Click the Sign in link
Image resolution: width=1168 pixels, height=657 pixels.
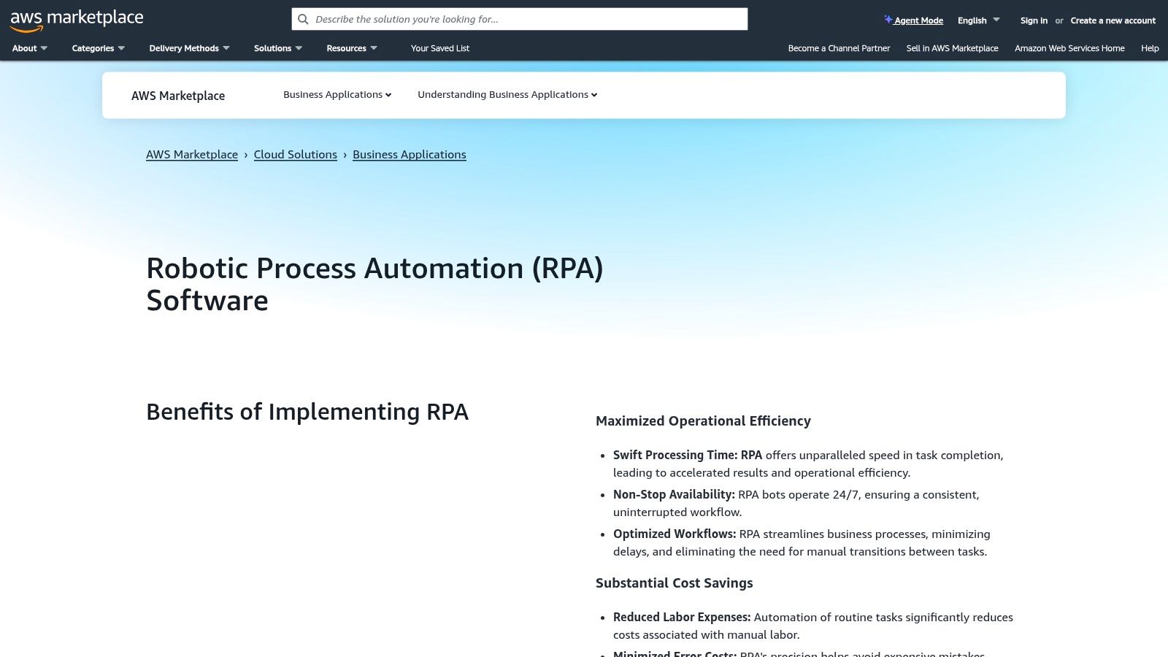pos(1034,20)
